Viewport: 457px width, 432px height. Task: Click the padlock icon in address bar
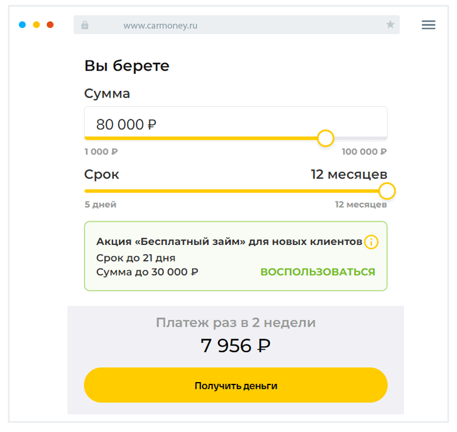(85, 25)
